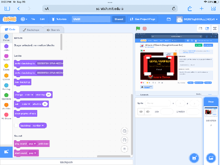This screenshot has width=220, height=165.
Task: Open the File menu
Action: (33, 19)
